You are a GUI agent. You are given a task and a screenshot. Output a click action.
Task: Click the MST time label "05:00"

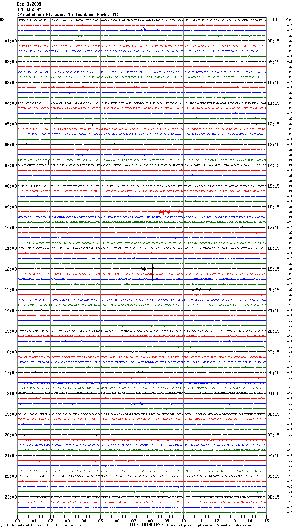coord(11,124)
